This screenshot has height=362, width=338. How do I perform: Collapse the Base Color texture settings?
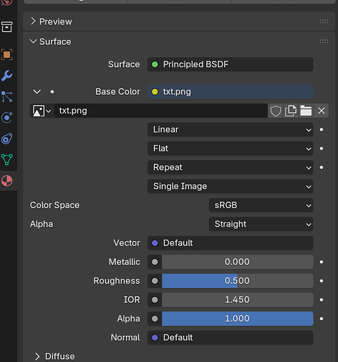[37, 92]
